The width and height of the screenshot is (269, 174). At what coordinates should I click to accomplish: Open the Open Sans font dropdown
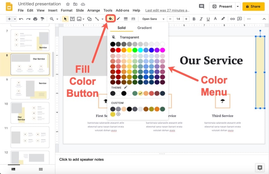point(153,19)
